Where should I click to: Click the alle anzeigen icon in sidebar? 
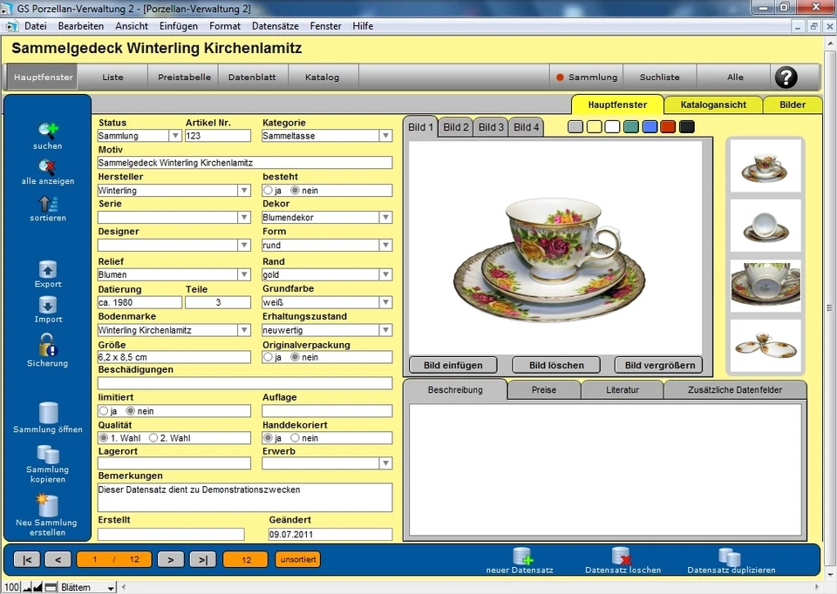tap(47, 167)
